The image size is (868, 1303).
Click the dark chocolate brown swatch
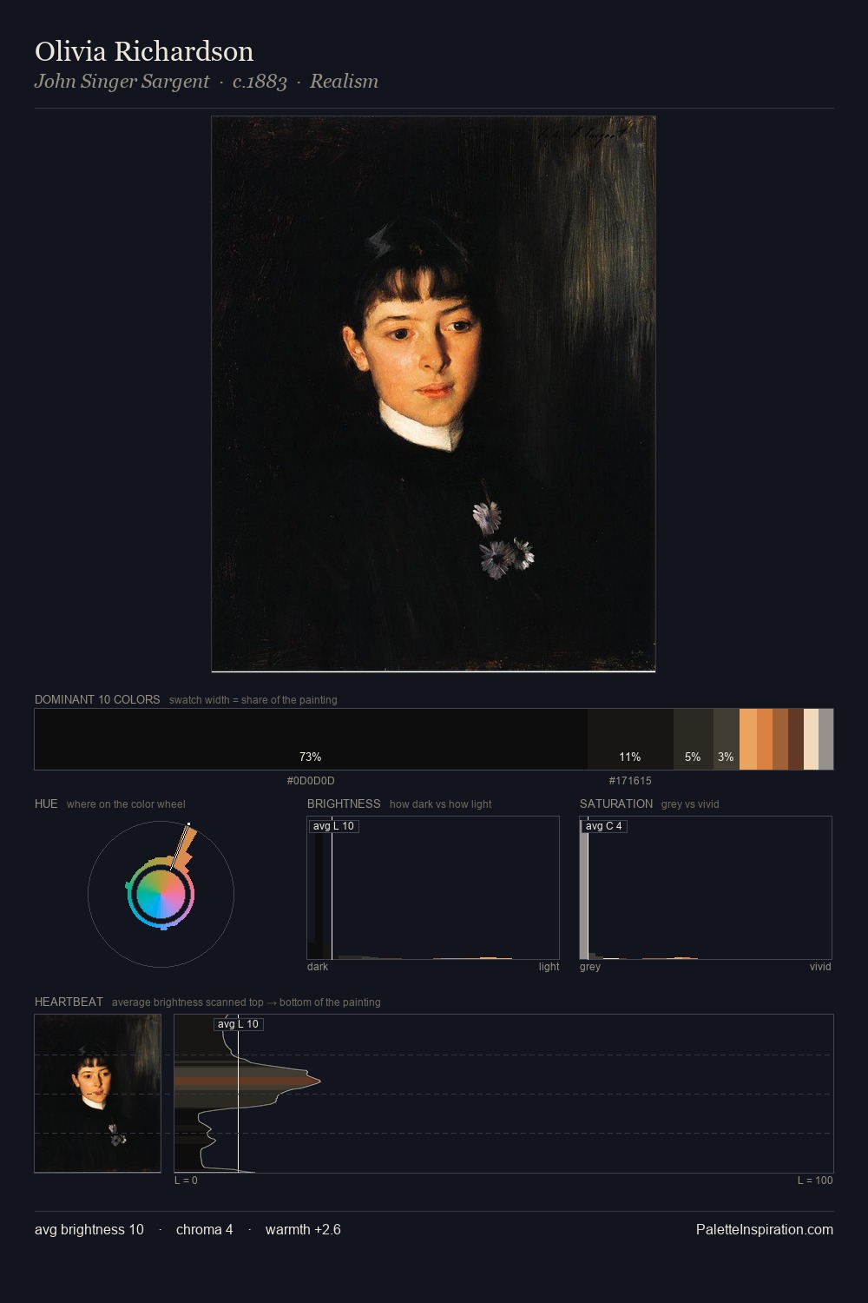click(x=796, y=739)
